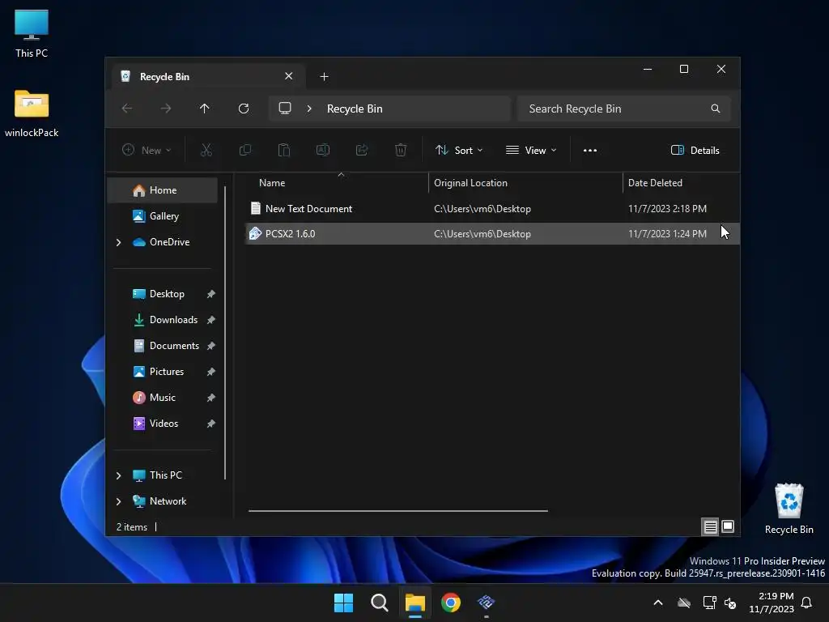This screenshot has width=829, height=622.
Task: Select Home in sidebar
Action: pos(162,190)
